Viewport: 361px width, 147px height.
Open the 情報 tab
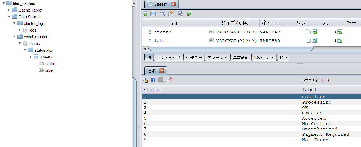pos(284,57)
